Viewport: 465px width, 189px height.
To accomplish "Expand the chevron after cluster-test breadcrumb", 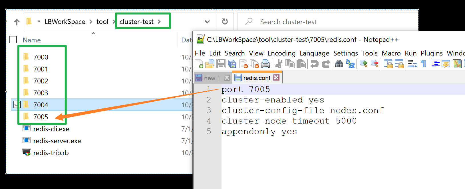I will coord(159,22).
